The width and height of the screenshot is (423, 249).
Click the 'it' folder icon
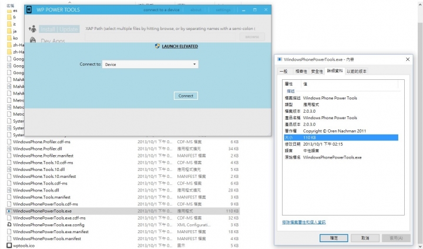click(x=9, y=24)
